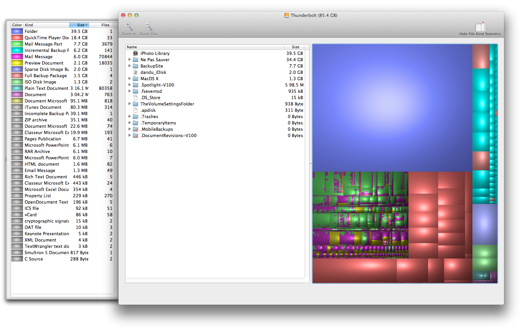The height and width of the screenshot is (331, 523).
Task: Click the large blue block in treemap
Action: (392, 107)
